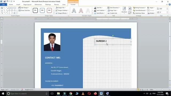Click the Shape Width input field
Image resolution: width=171 pixels, height=96 pixels.
click(x=163, y=12)
